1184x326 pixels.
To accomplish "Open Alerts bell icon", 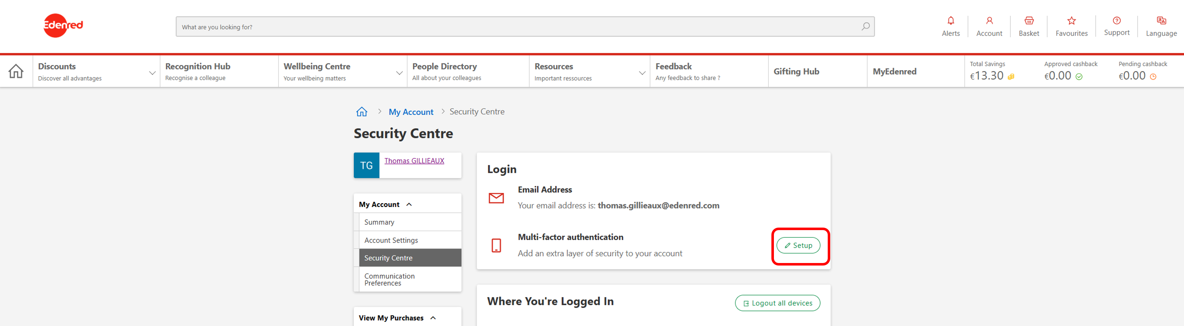I will [950, 21].
